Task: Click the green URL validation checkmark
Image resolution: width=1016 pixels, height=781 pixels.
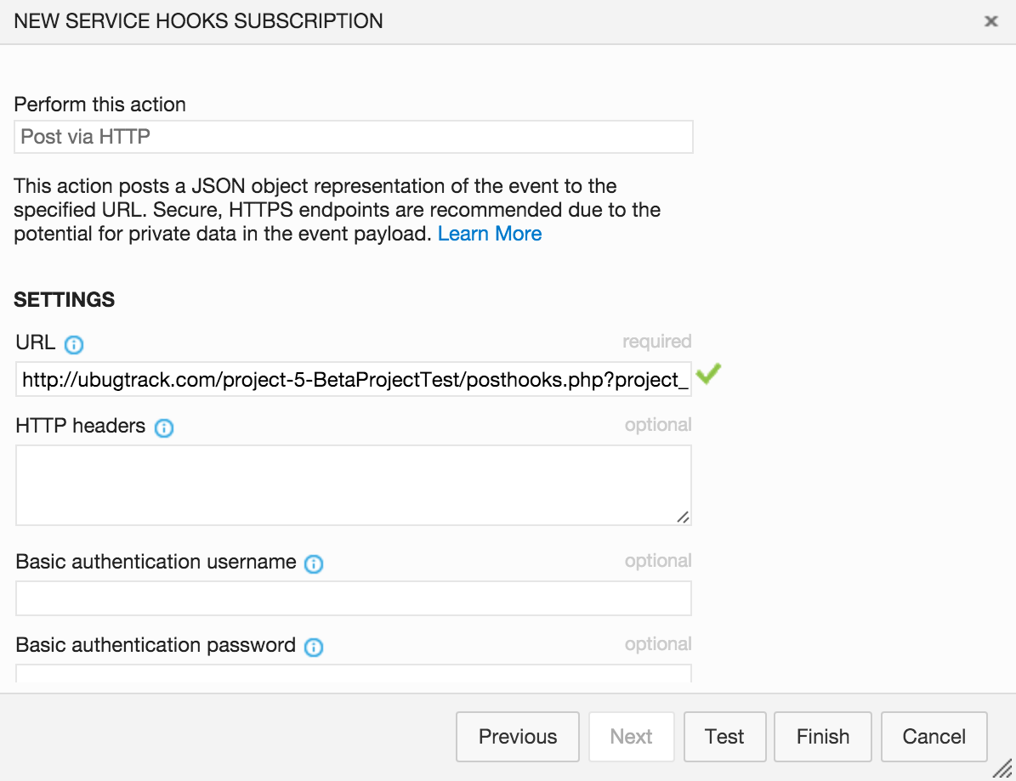Action: pyautogui.click(x=708, y=374)
